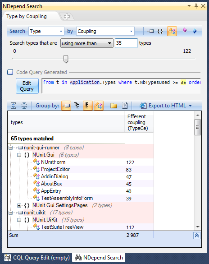Viewport: 209px width, 264px height.
Task: Toggle group by assembly button
Action: [x=66, y=106]
